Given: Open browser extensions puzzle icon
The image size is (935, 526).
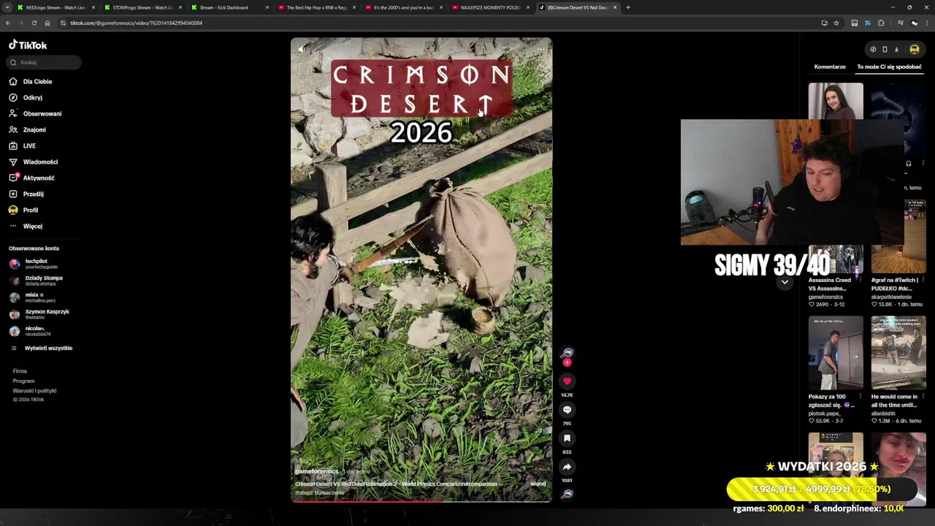Looking at the screenshot, I should pyautogui.click(x=881, y=23).
